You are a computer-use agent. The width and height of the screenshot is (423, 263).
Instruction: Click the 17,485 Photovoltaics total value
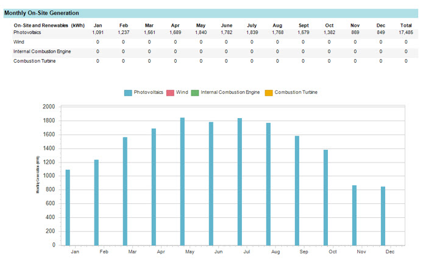click(406, 32)
